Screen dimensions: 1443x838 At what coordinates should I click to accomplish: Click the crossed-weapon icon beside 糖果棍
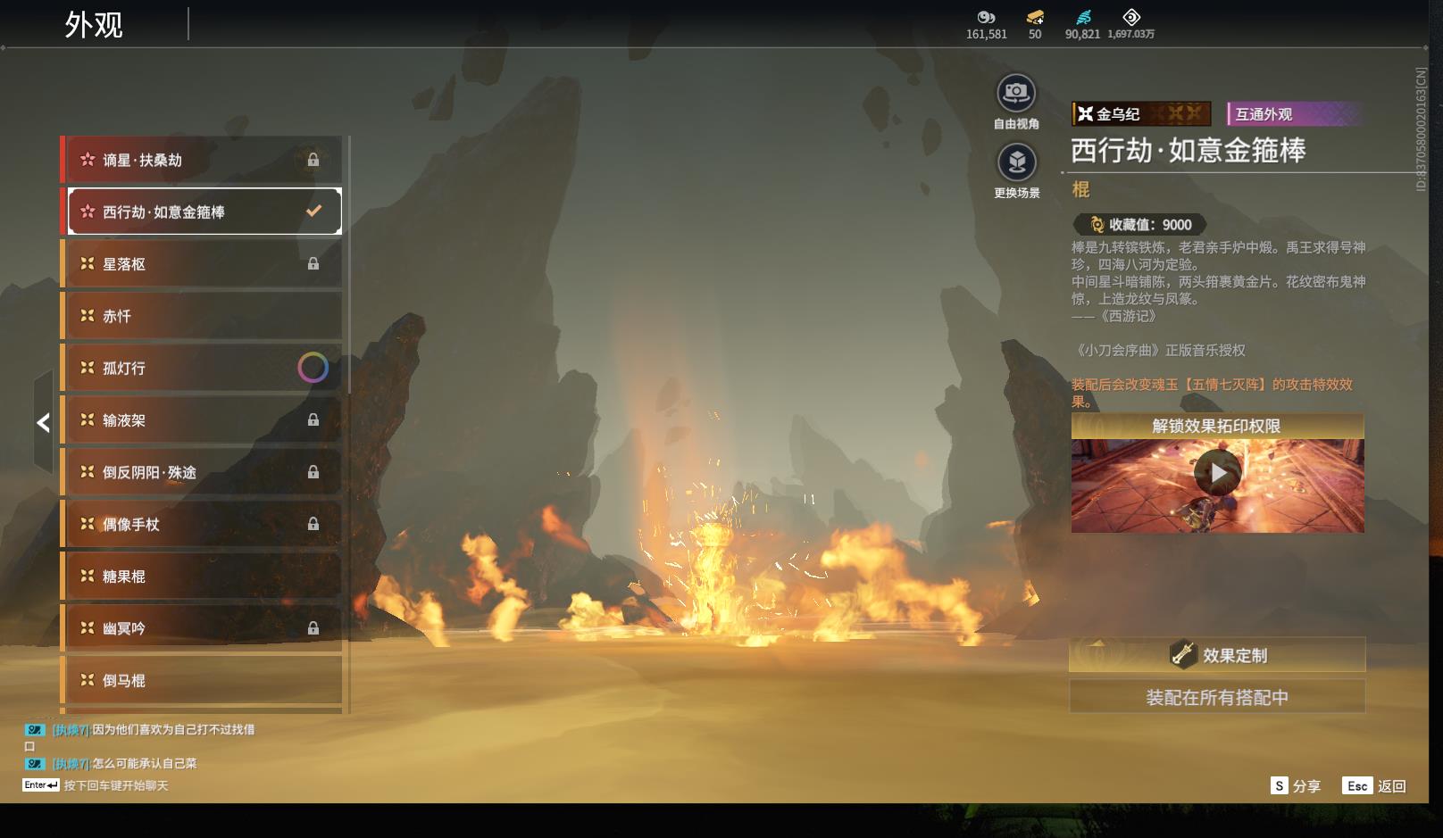coord(88,576)
